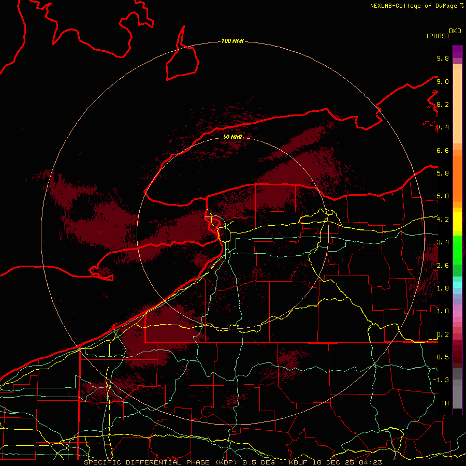The height and width of the screenshot is (466, 466).
Task: Click the 0.2 value on color scale
Action: tap(443, 334)
